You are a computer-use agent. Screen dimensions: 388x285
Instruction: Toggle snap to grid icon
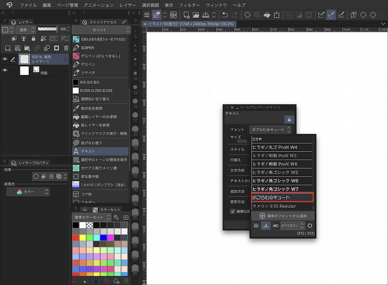(x=341, y=15)
